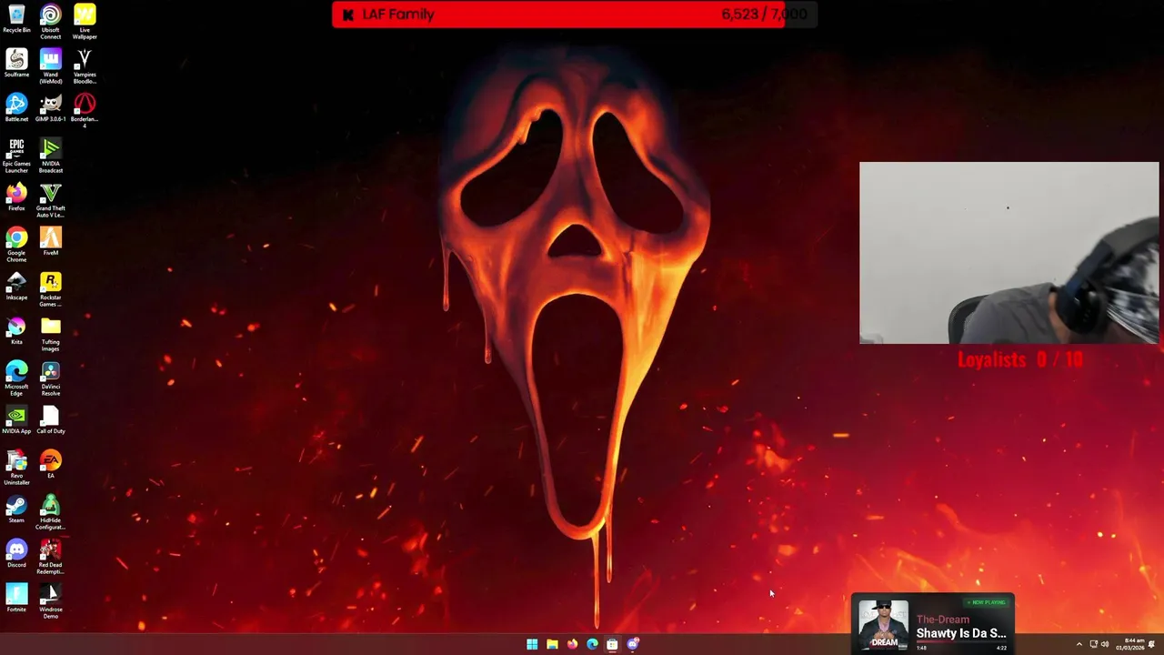Select the Rockstar Games launcher icon
The width and height of the screenshot is (1164, 655).
tap(51, 289)
